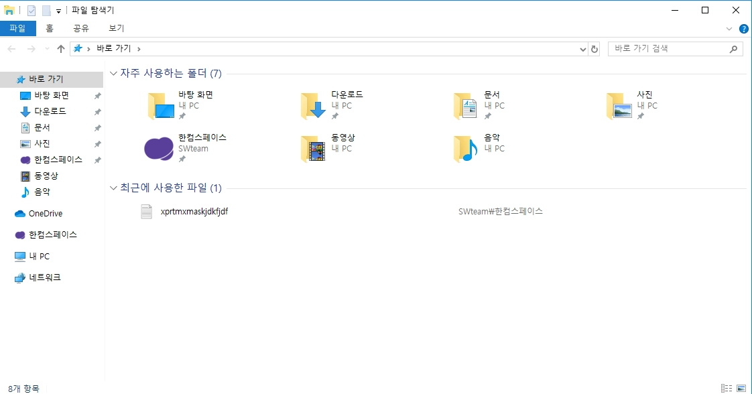Unpin 바탕 화면 using sidebar pin icon
This screenshot has width=752, height=394.
click(x=97, y=96)
